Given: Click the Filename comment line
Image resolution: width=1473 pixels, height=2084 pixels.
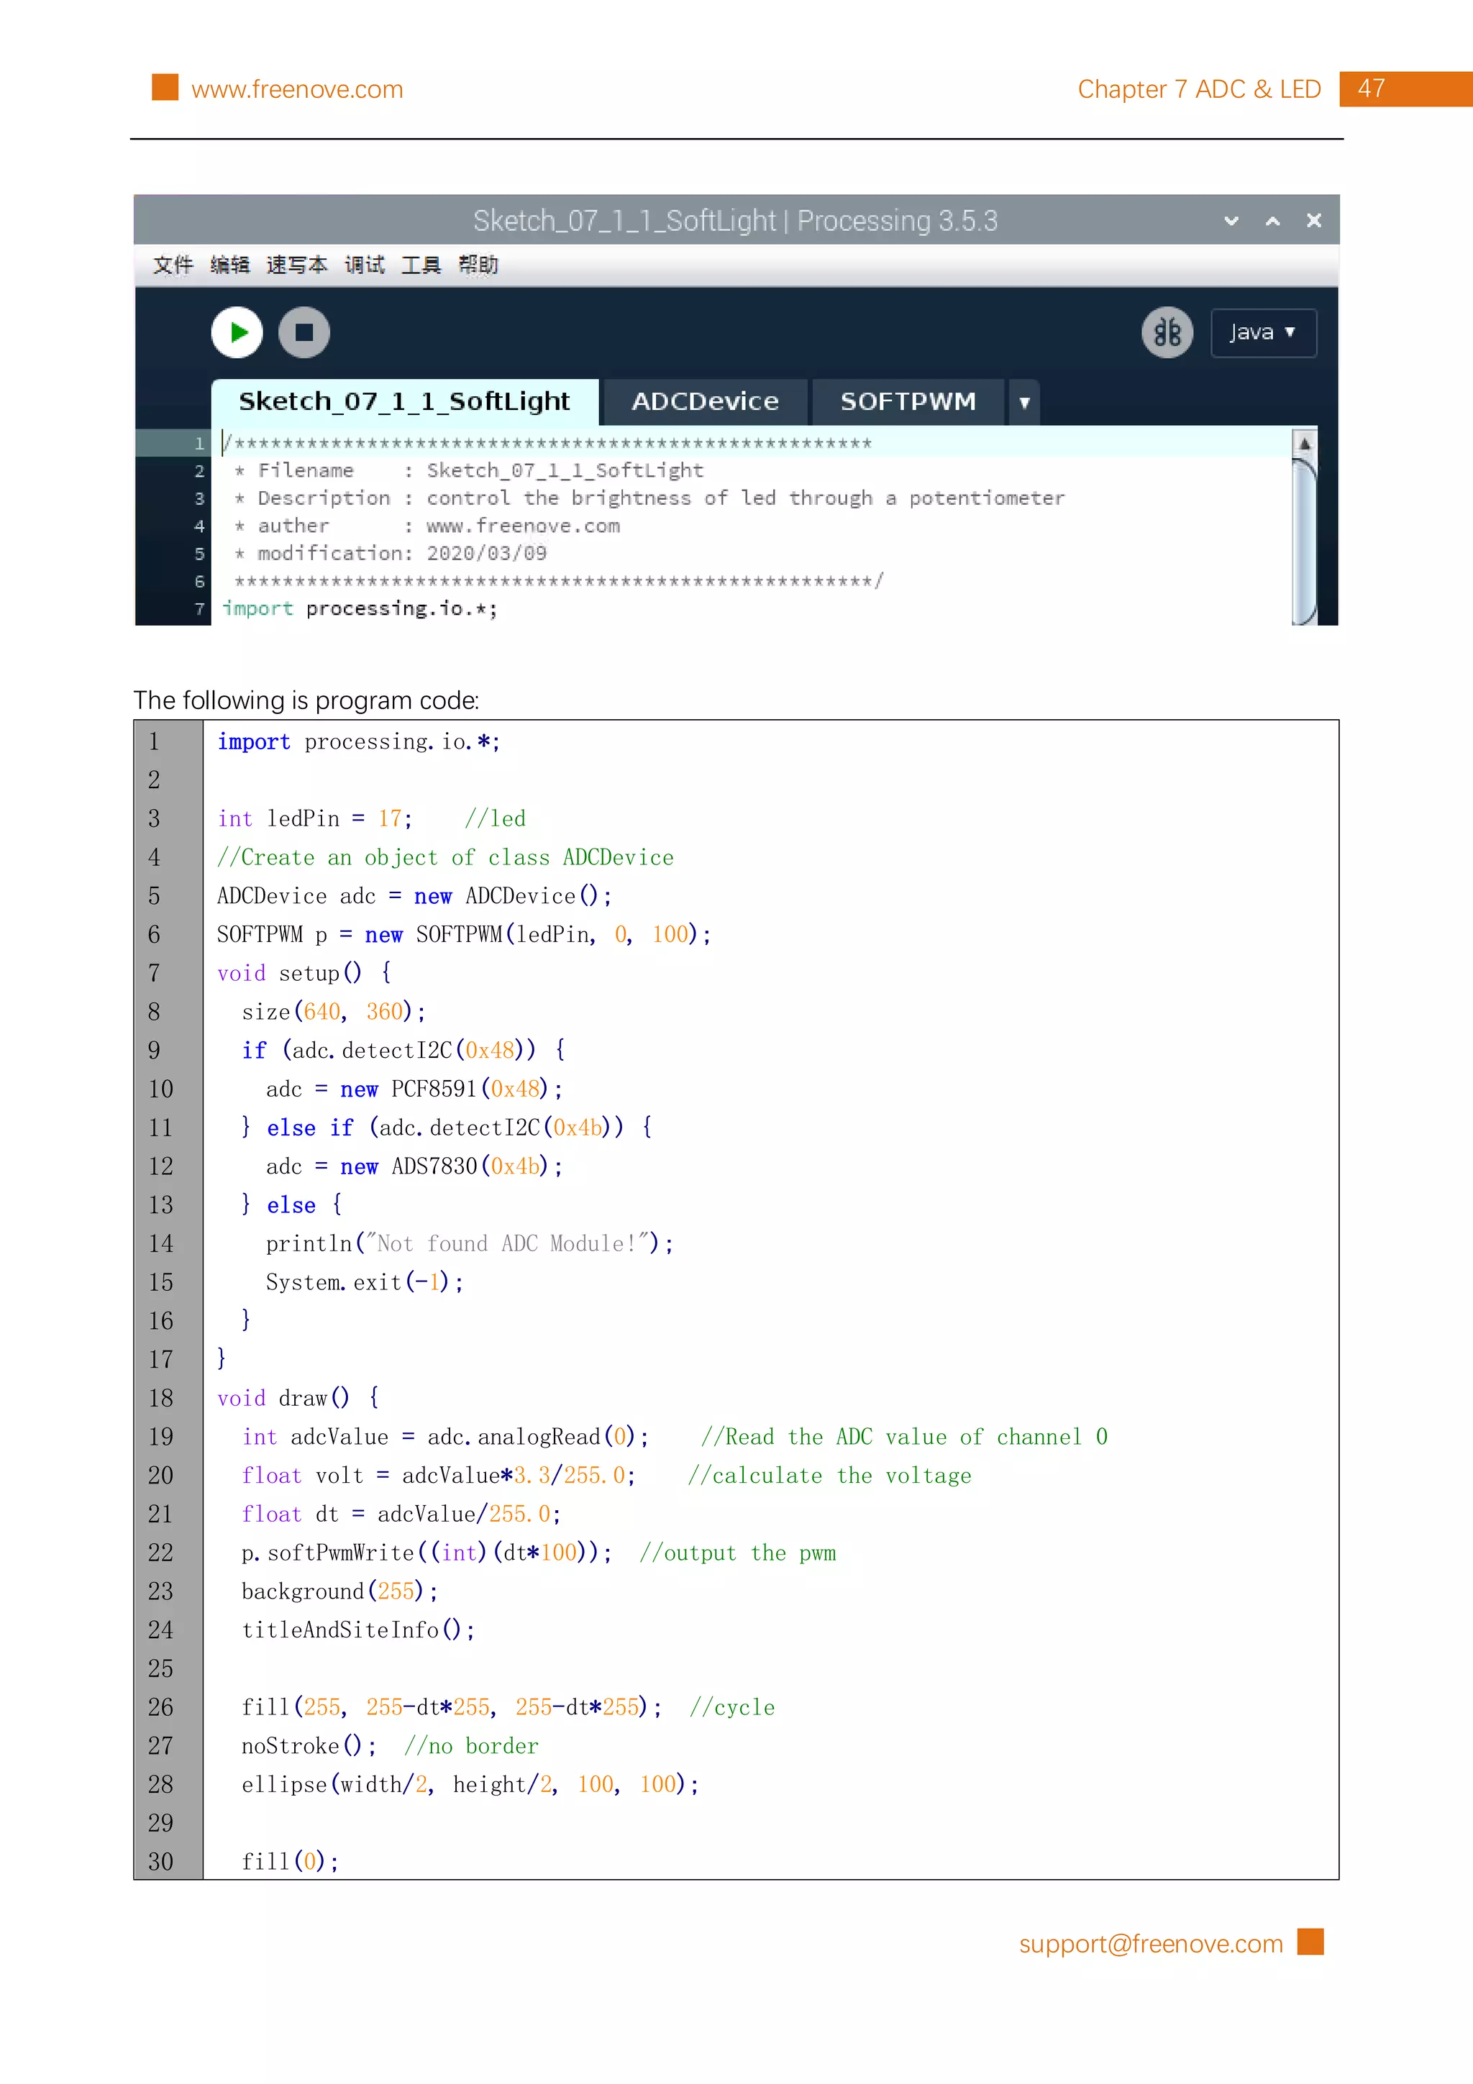Looking at the screenshot, I should (468, 470).
